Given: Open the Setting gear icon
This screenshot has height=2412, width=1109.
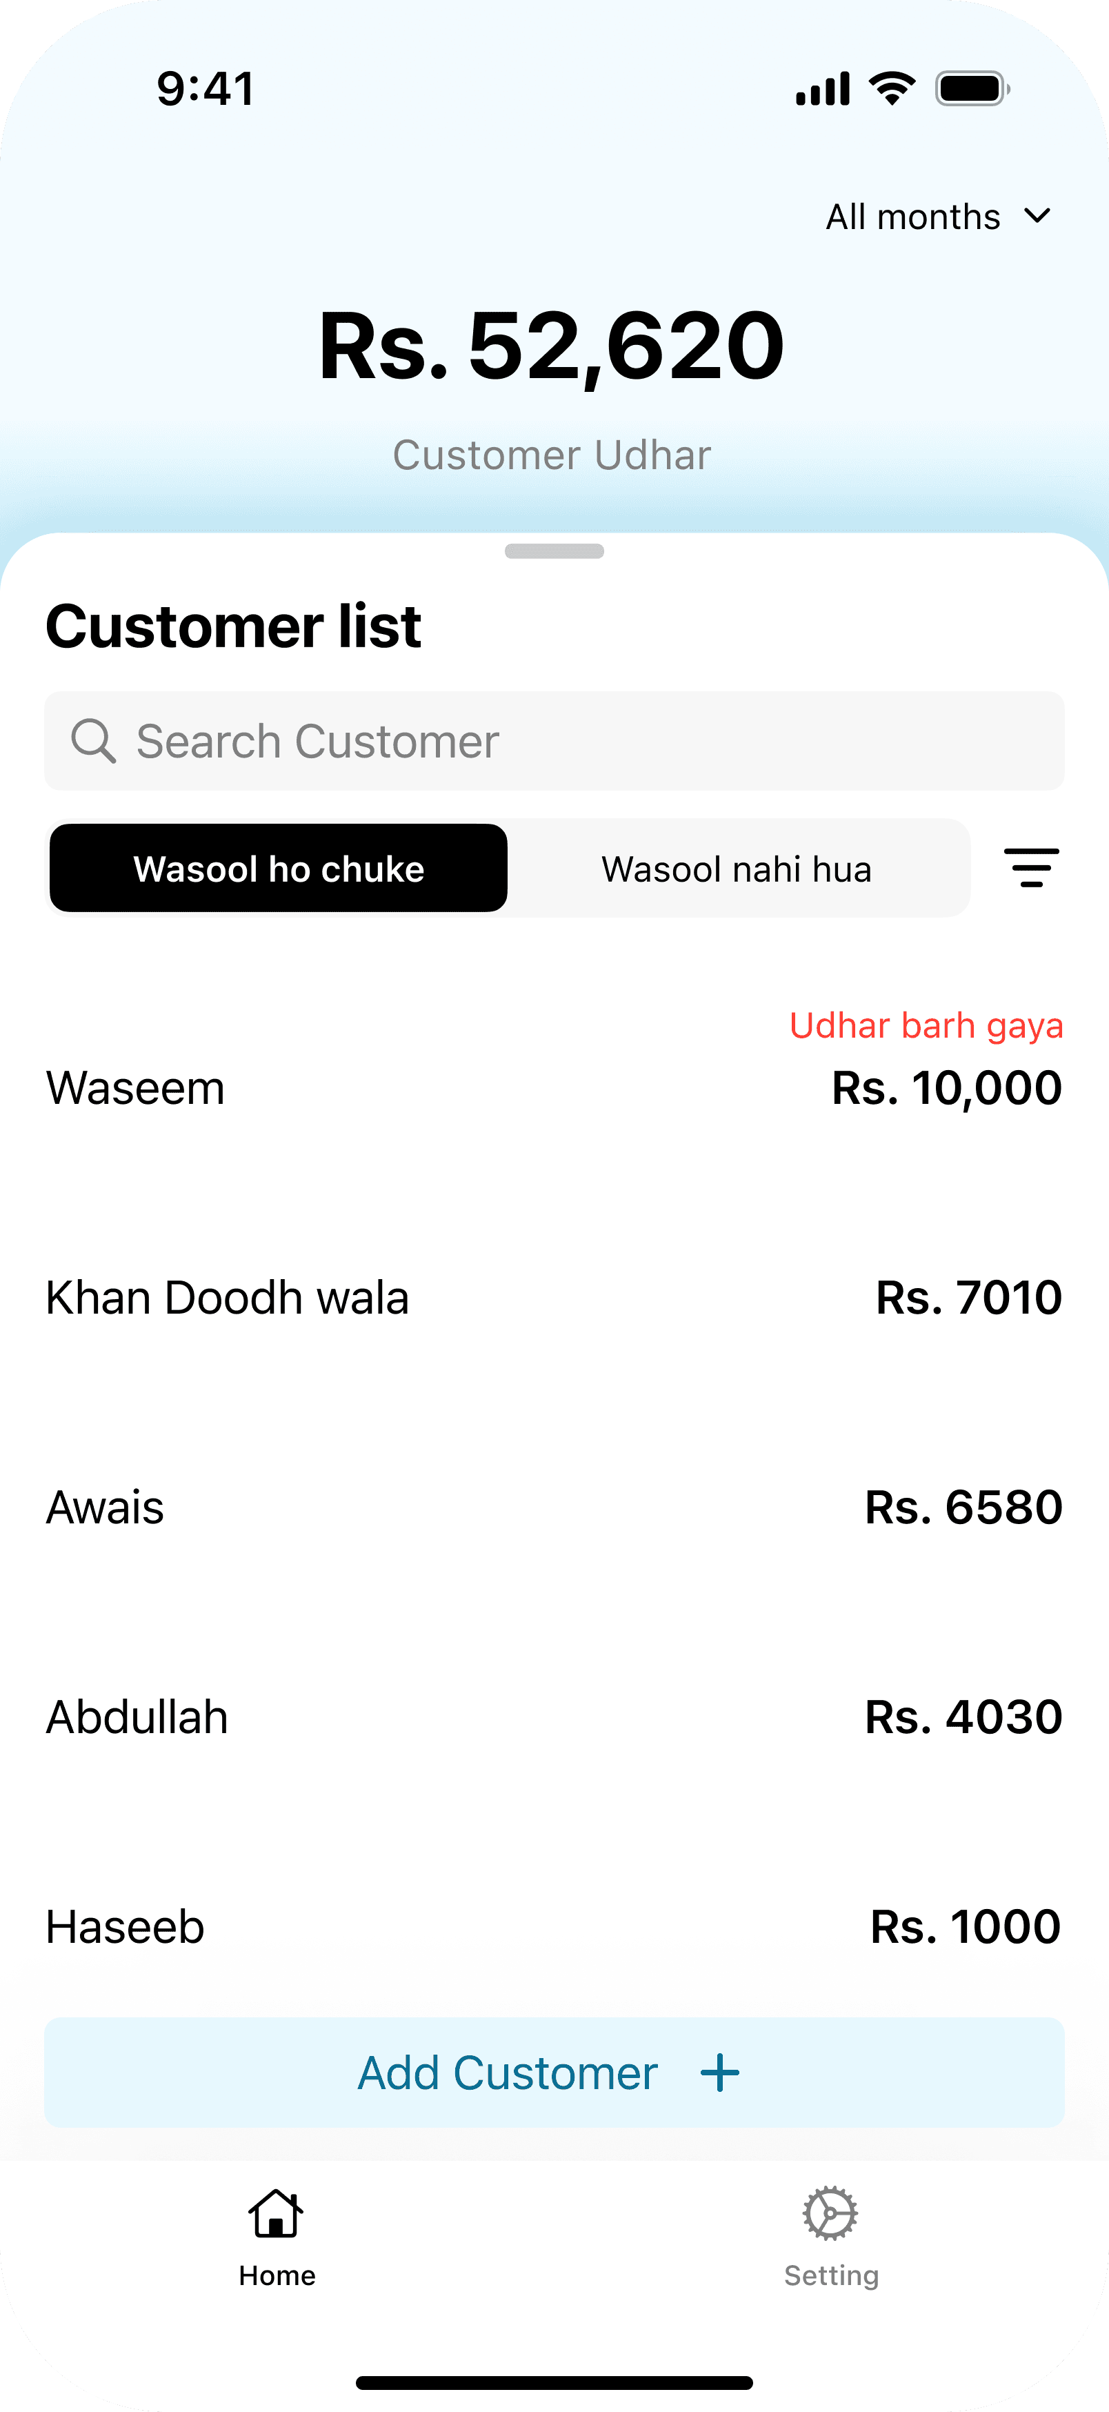Looking at the screenshot, I should tap(830, 2213).
